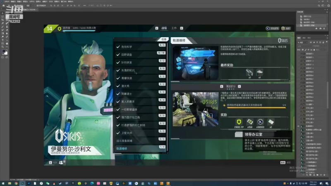Select the Blur tool droplet icon

coord(7,33)
